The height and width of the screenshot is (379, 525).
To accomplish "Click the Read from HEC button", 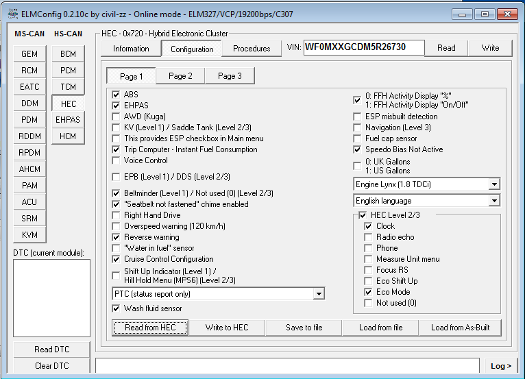I will [150, 328].
